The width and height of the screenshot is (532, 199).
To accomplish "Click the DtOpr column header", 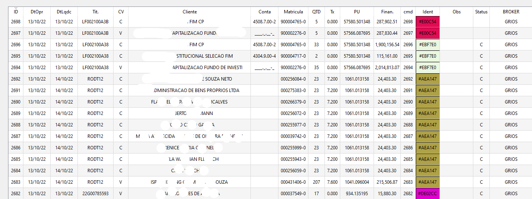I will [37, 12].
